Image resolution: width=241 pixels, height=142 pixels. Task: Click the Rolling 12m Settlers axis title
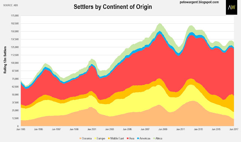tap(5, 60)
